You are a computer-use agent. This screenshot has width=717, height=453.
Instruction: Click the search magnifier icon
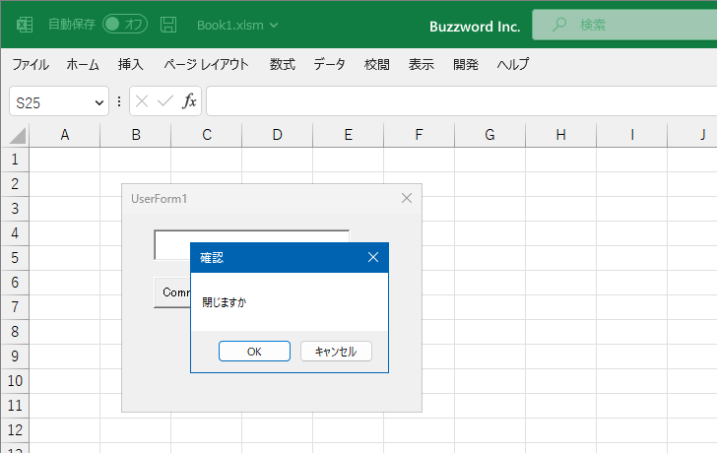tap(558, 25)
